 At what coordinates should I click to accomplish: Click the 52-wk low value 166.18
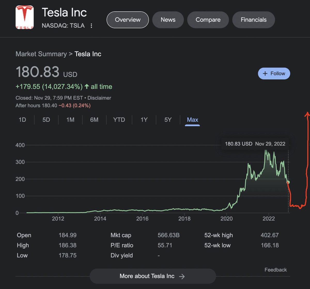click(270, 245)
